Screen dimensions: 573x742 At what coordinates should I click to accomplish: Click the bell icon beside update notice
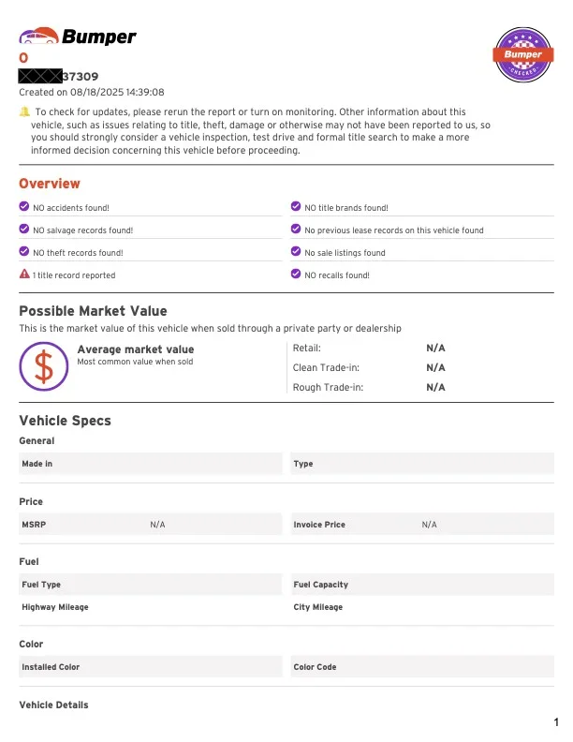coord(24,111)
